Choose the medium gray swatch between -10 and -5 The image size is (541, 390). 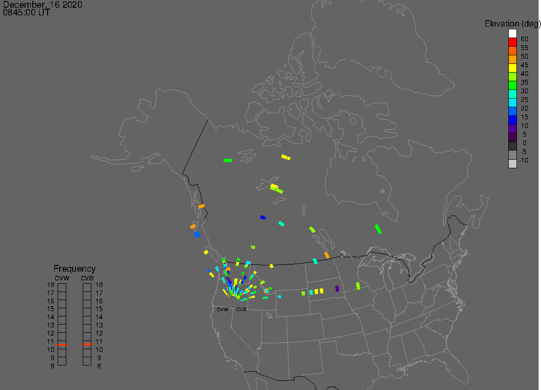pyautogui.click(x=512, y=154)
